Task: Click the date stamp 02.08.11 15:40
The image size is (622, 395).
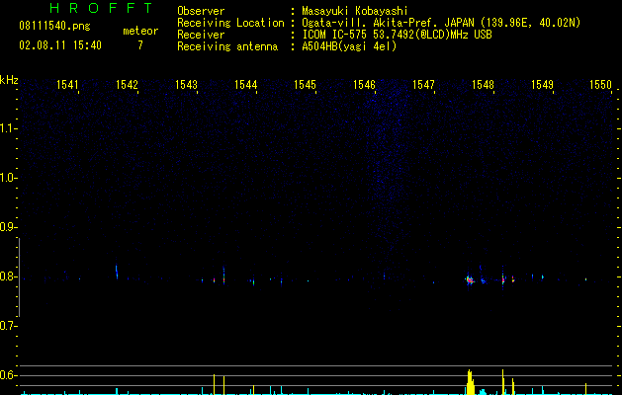Action: 60,45
